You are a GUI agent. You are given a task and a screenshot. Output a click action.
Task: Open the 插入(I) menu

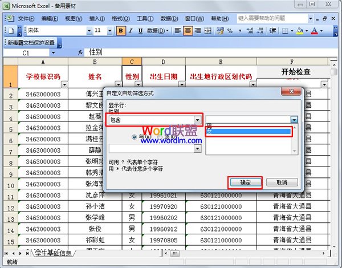[x=97, y=19]
